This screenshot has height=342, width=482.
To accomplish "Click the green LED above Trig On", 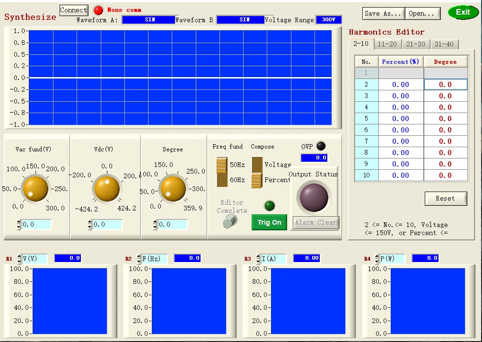I will (270, 206).
